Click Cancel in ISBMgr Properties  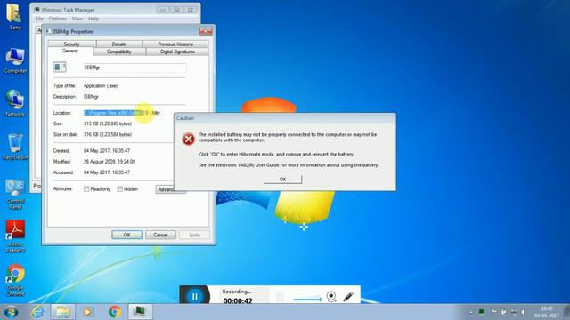(x=160, y=235)
